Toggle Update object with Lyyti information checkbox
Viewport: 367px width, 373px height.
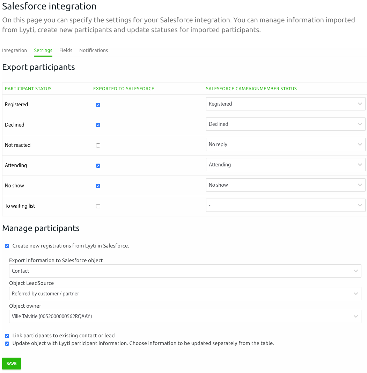7,344
